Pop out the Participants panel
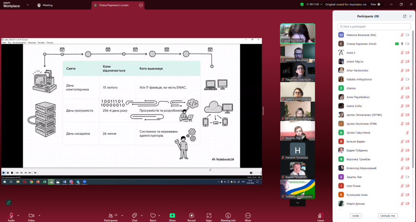The image size is (416, 222). coord(405,16)
